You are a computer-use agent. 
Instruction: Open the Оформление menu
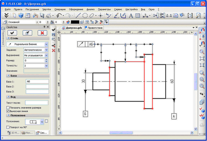(76, 9)
